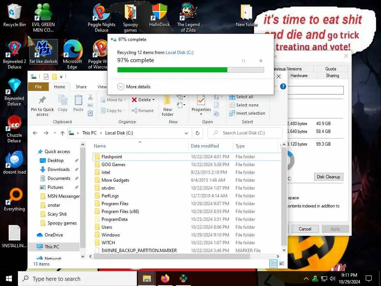Image resolution: width=381 pixels, height=286 pixels.
Task: Switch to the Home ribbon tab
Action: 60,87
